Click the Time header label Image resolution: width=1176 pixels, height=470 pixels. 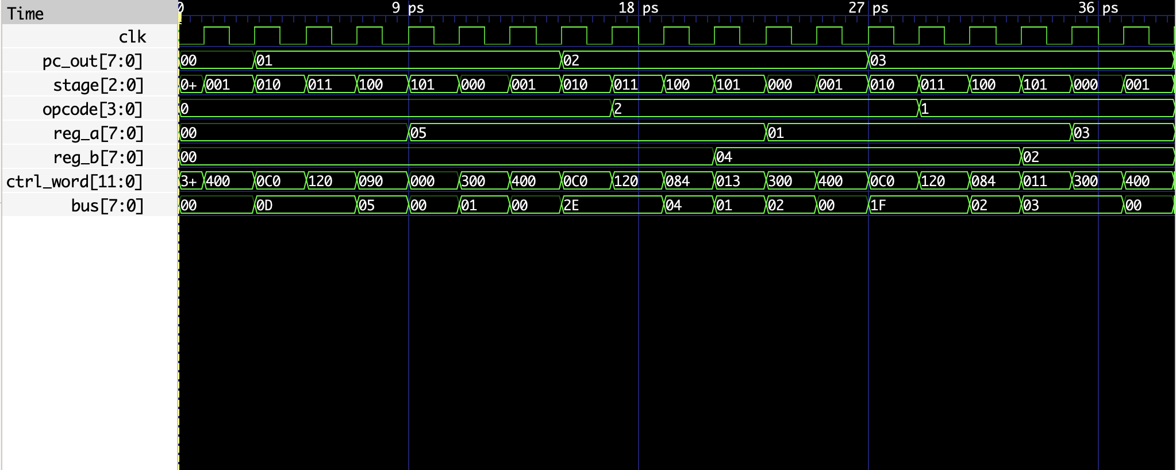[25, 13]
